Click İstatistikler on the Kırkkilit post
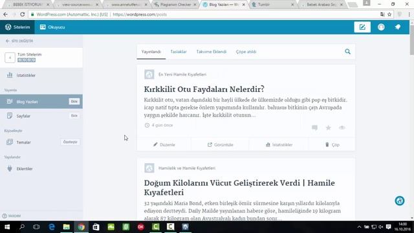Viewport: 414px width, 233px height. pos(279,144)
